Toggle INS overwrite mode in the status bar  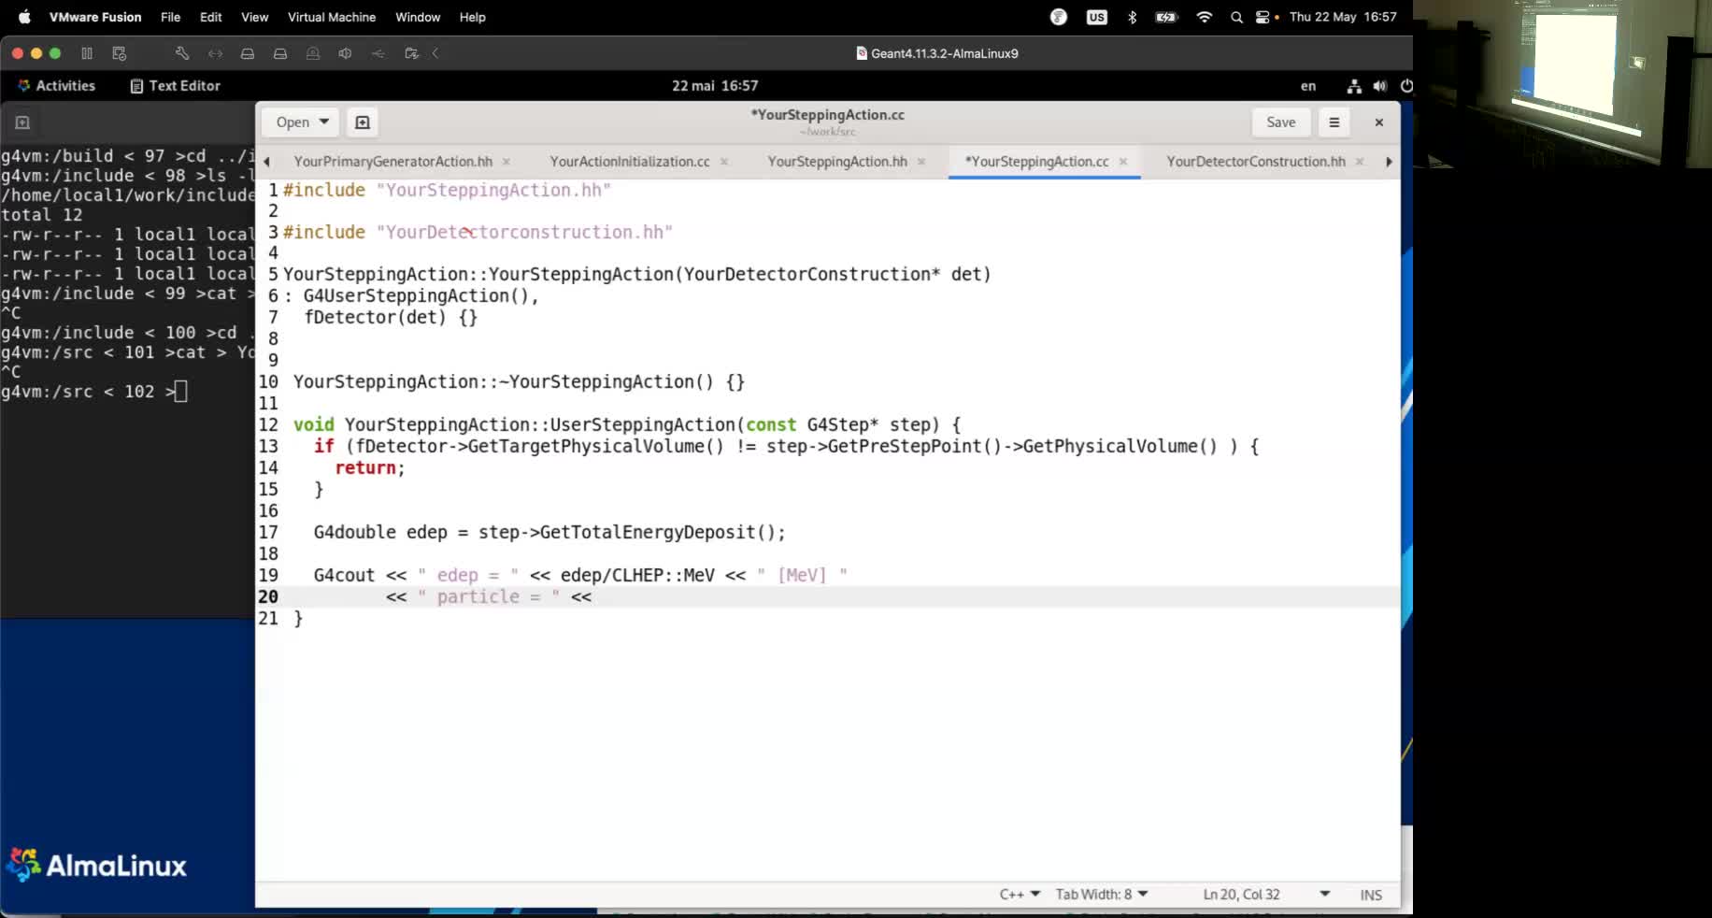coord(1371,895)
